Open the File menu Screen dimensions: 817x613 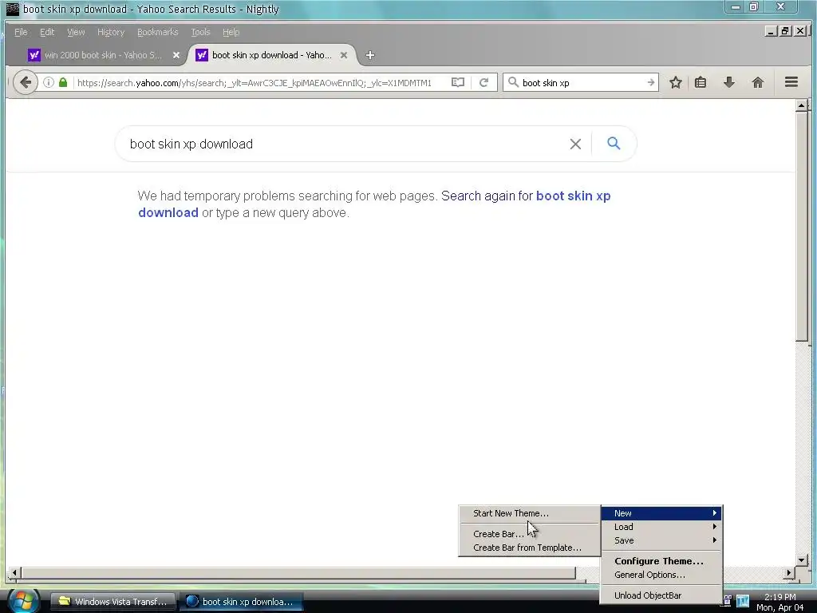(x=21, y=32)
